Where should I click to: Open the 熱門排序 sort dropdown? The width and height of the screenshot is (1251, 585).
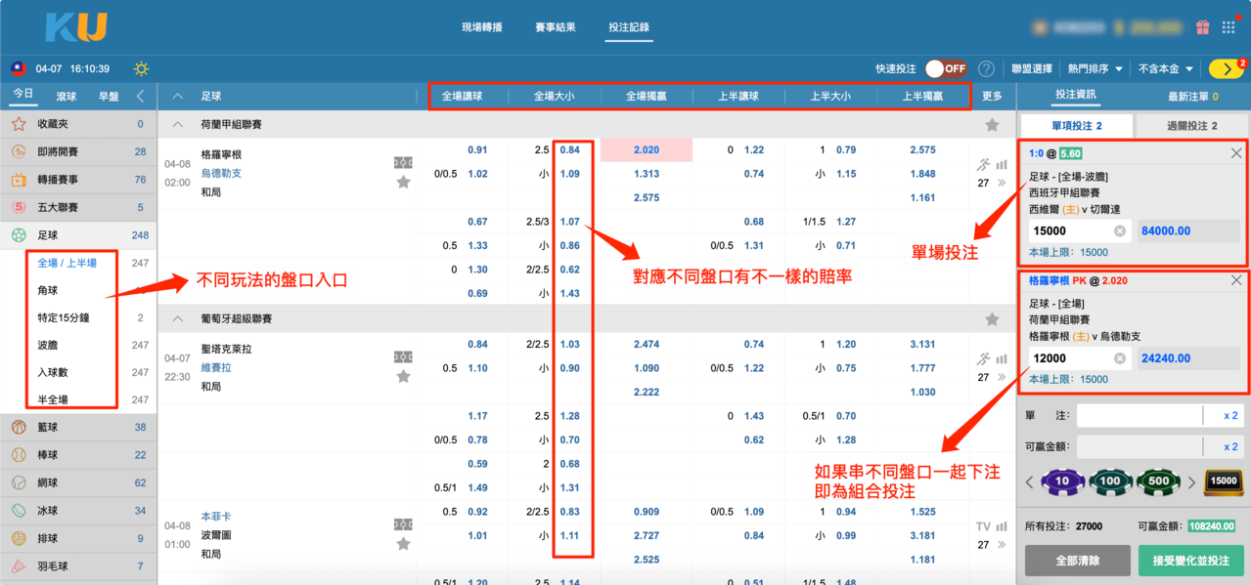(1095, 69)
